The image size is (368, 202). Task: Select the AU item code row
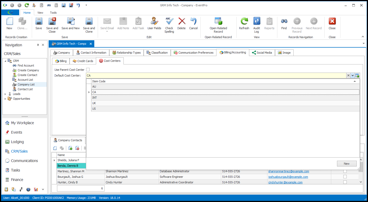click(x=225, y=87)
